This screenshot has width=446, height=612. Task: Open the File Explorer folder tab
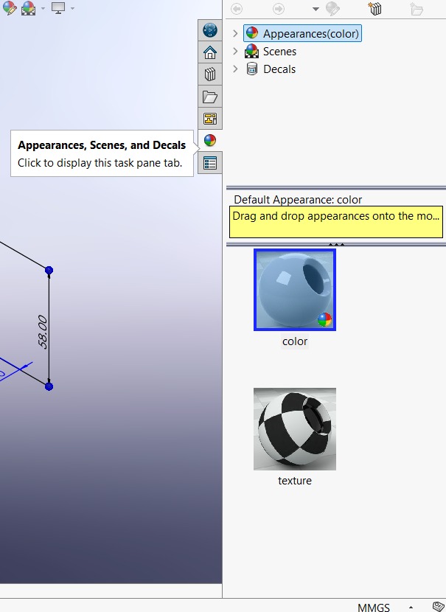click(x=210, y=97)
